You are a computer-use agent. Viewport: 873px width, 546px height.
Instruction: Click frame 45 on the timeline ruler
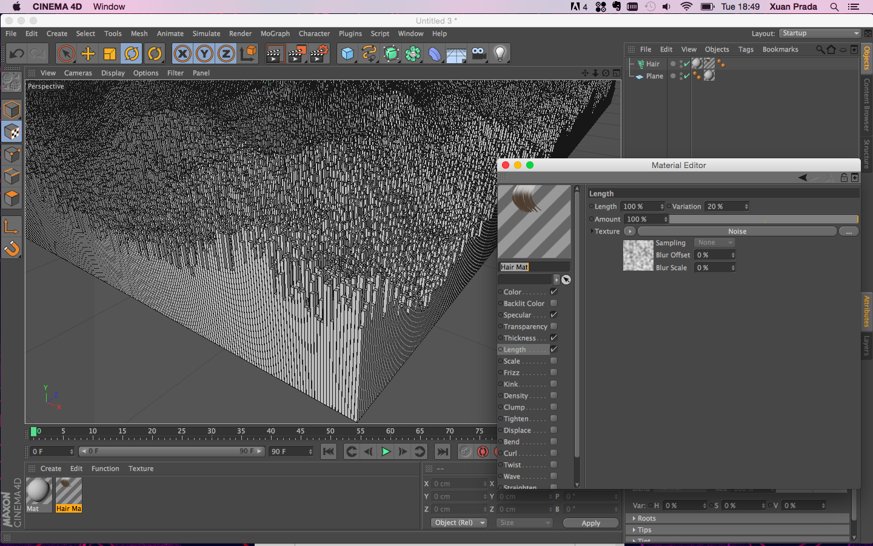(x=301, y=433)
